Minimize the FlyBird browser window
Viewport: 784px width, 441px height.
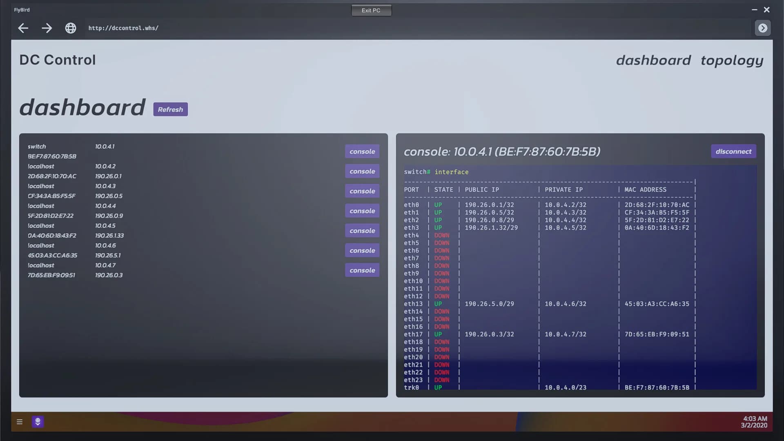(754, 9)
